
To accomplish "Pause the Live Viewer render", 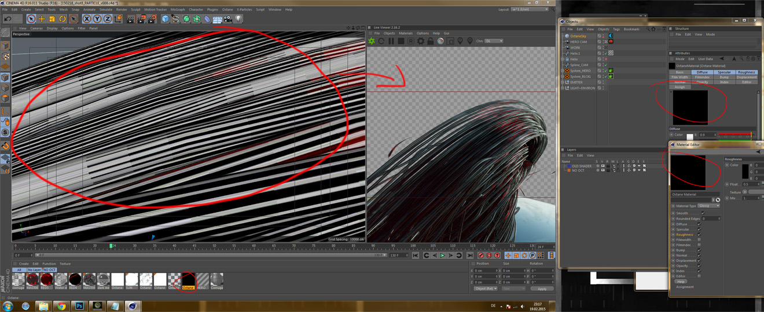I will point(391,41).
